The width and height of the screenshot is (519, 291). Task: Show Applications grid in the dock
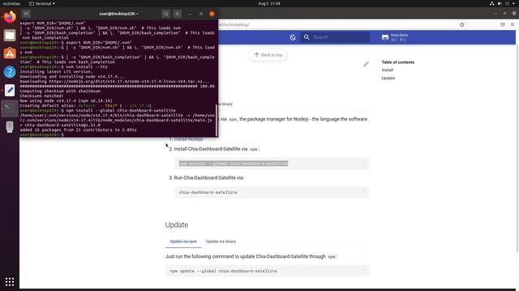pos(10,282)
